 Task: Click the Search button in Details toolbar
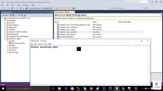(x=84, y=15)
